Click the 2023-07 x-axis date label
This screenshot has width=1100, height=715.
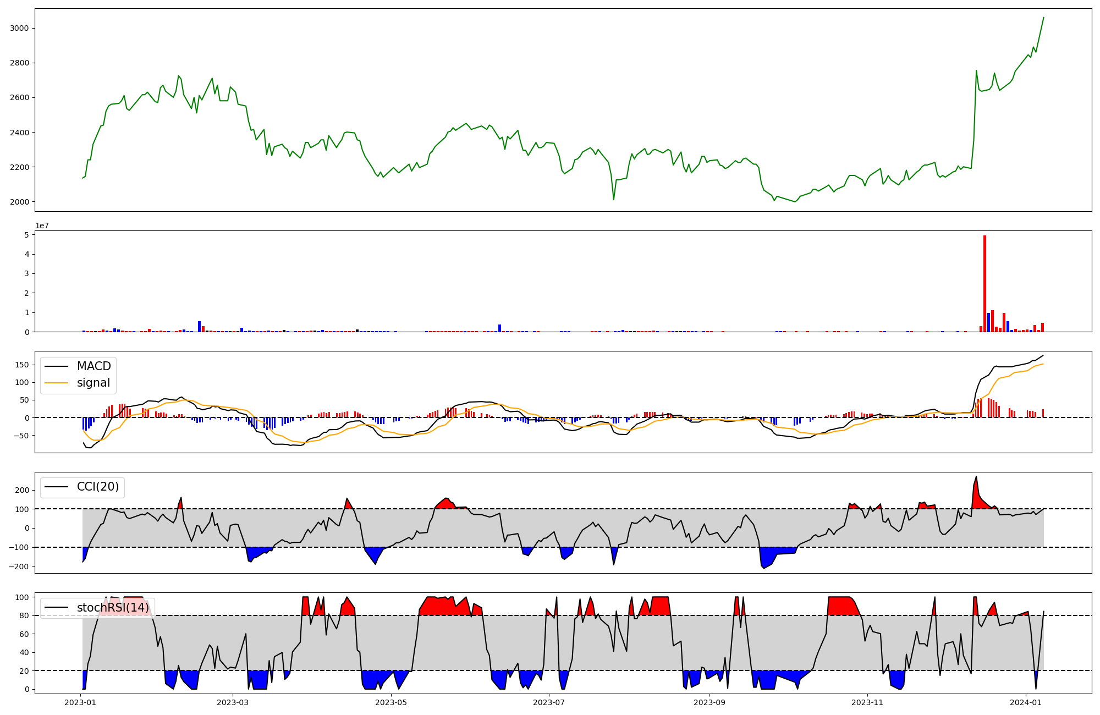tap(549, 702)
